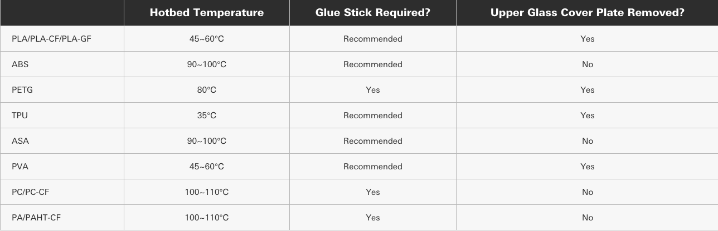Select PA/PAHT-CF's glue stick Yes cell
718x231 pixels.
coord(372,218)
